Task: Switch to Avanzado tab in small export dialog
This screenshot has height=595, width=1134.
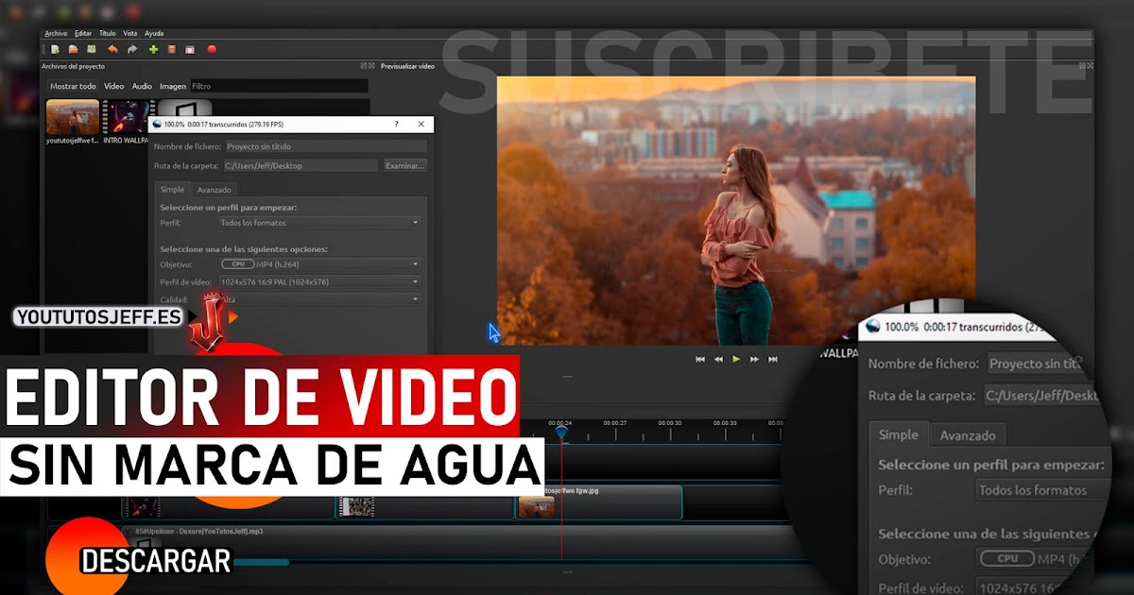Action: pos(214,190)
